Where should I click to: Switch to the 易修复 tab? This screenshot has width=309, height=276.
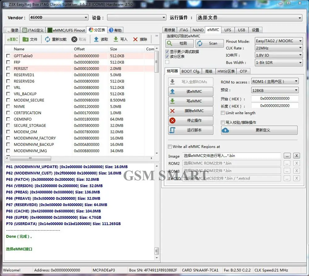(170, 30)
